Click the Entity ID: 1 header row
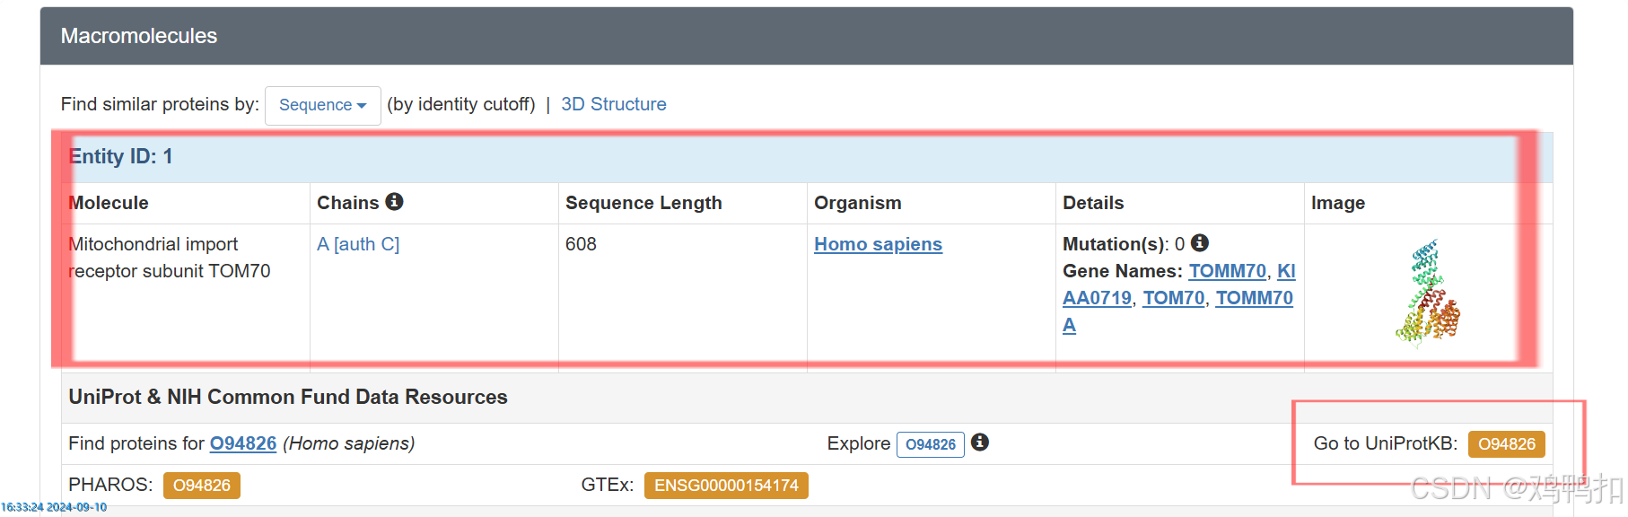Image resolution: width=1628 pixels, height=517 pixels. pos(807,157)
